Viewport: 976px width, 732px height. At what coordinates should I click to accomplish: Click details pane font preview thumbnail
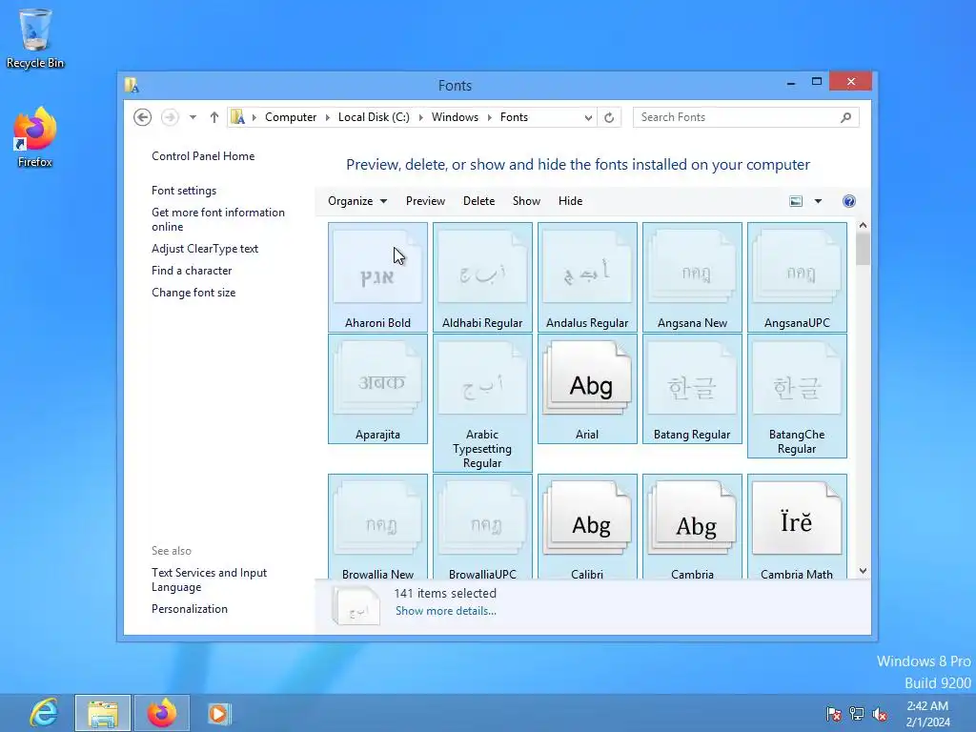pos(356,605)
